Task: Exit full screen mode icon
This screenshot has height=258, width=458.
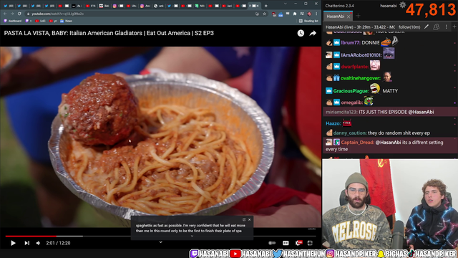Action: click(310, 243)
